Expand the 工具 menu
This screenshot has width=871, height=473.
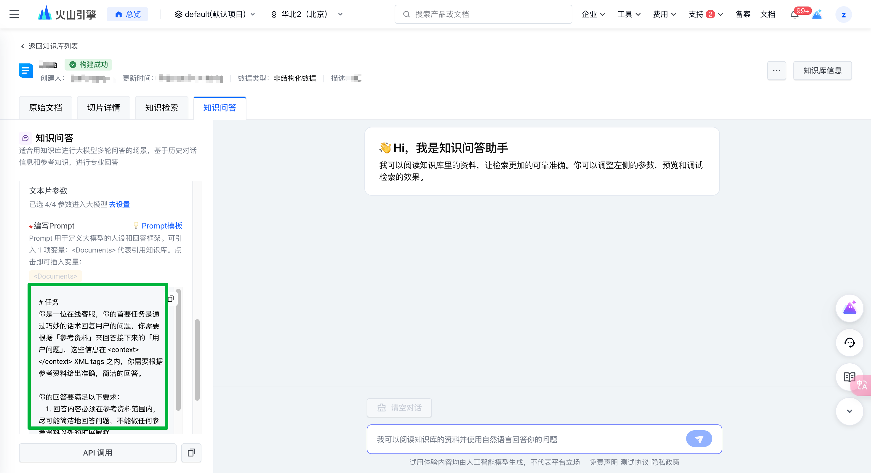tap(629, 14)
